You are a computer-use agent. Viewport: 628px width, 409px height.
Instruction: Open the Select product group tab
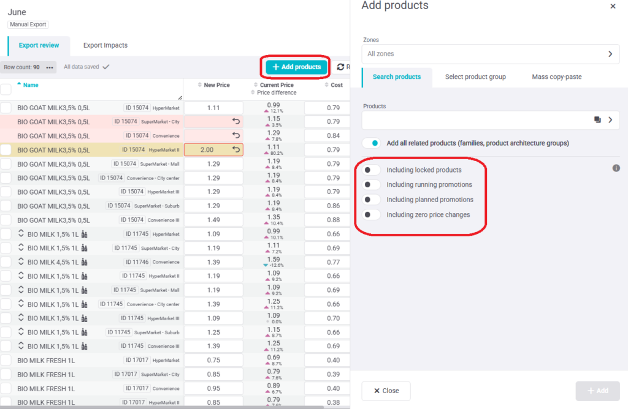click(x=475, y=77)
